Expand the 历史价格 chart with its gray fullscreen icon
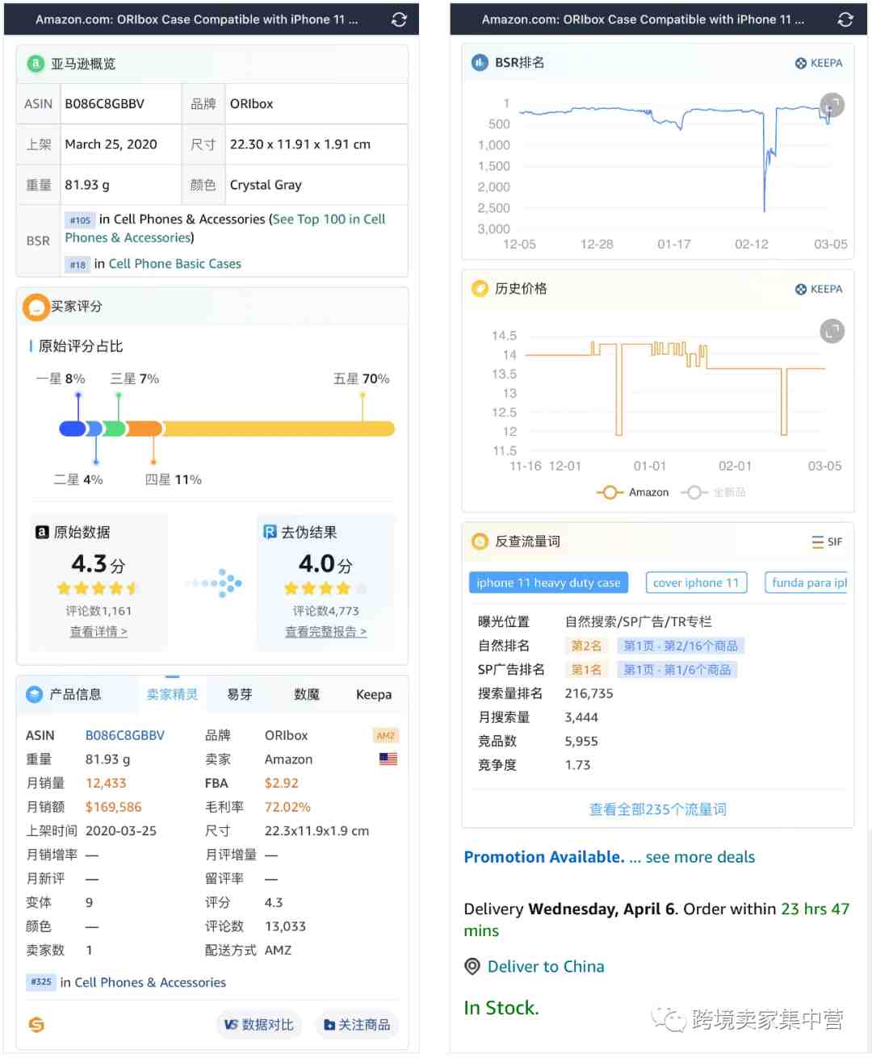 832,331
